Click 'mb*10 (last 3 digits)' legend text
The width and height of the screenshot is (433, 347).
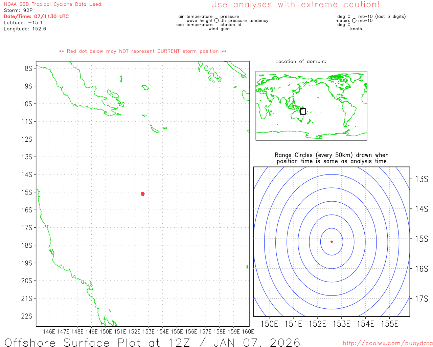(382, 17)
